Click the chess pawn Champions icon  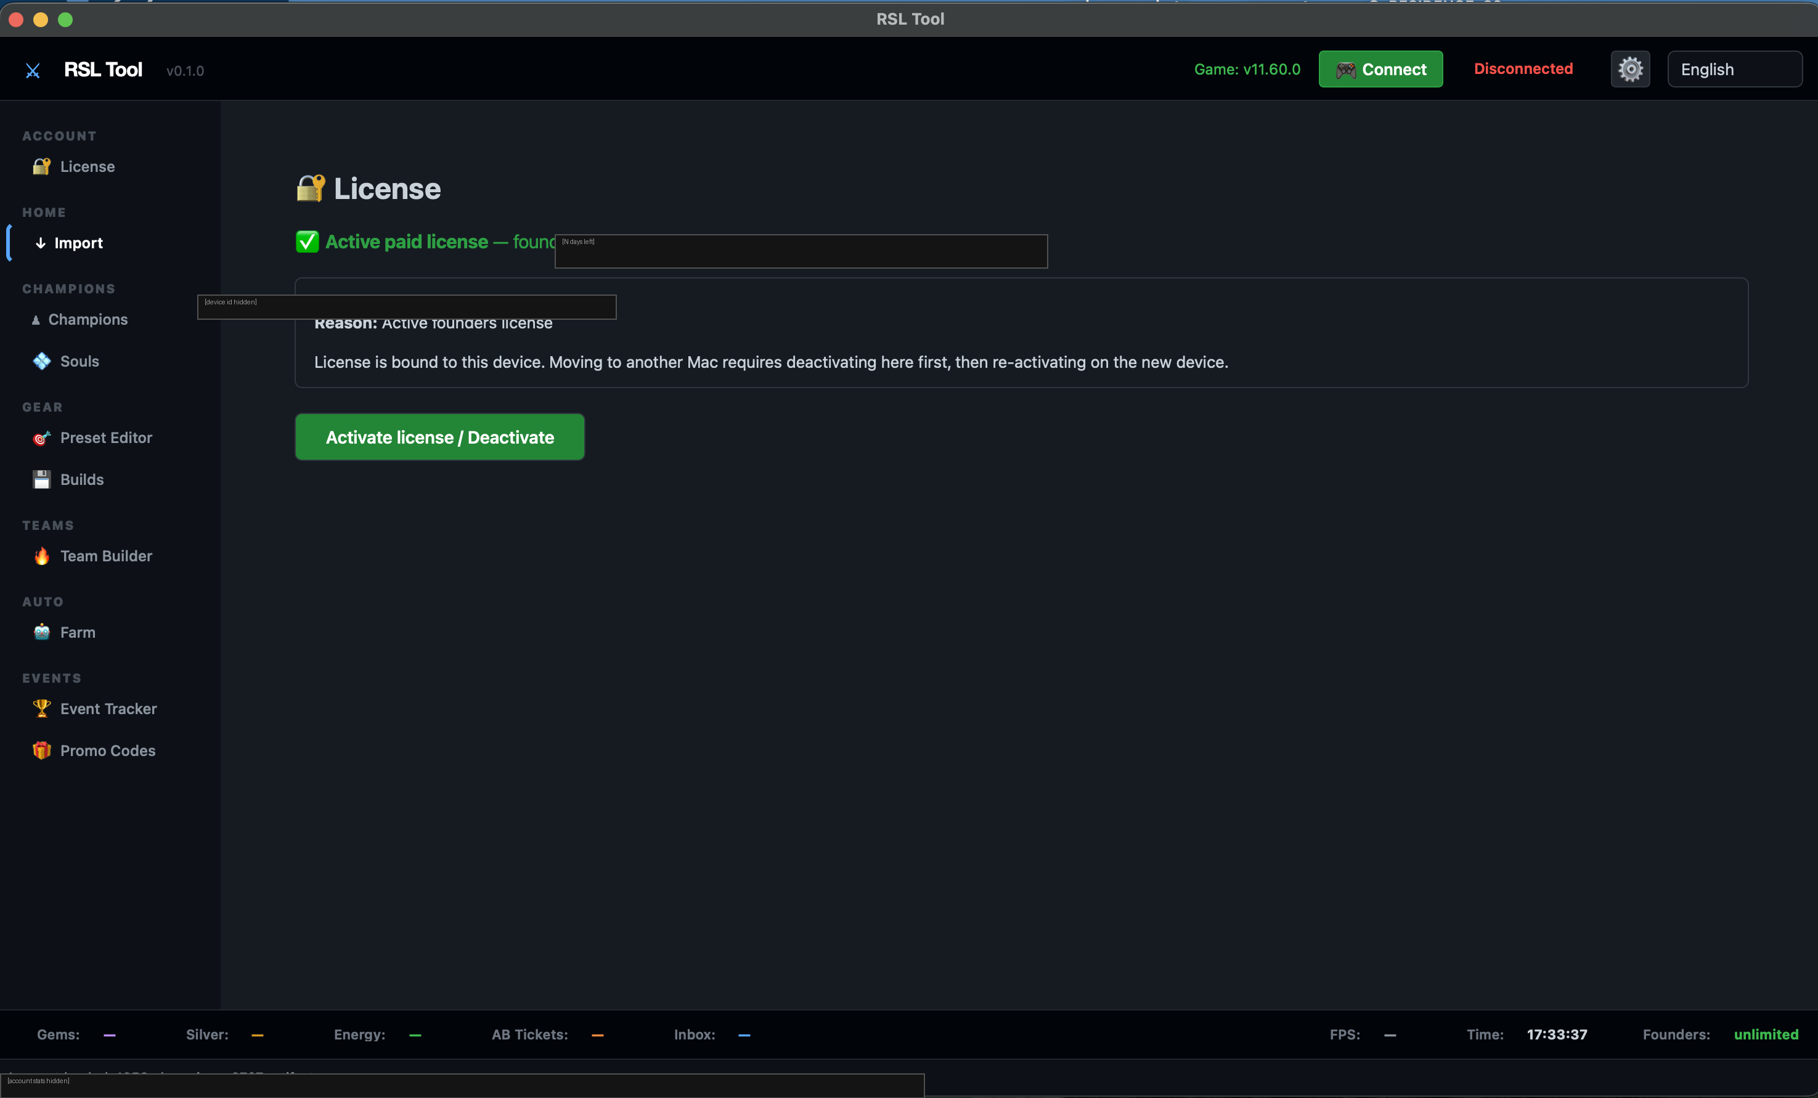click(35, 320)
